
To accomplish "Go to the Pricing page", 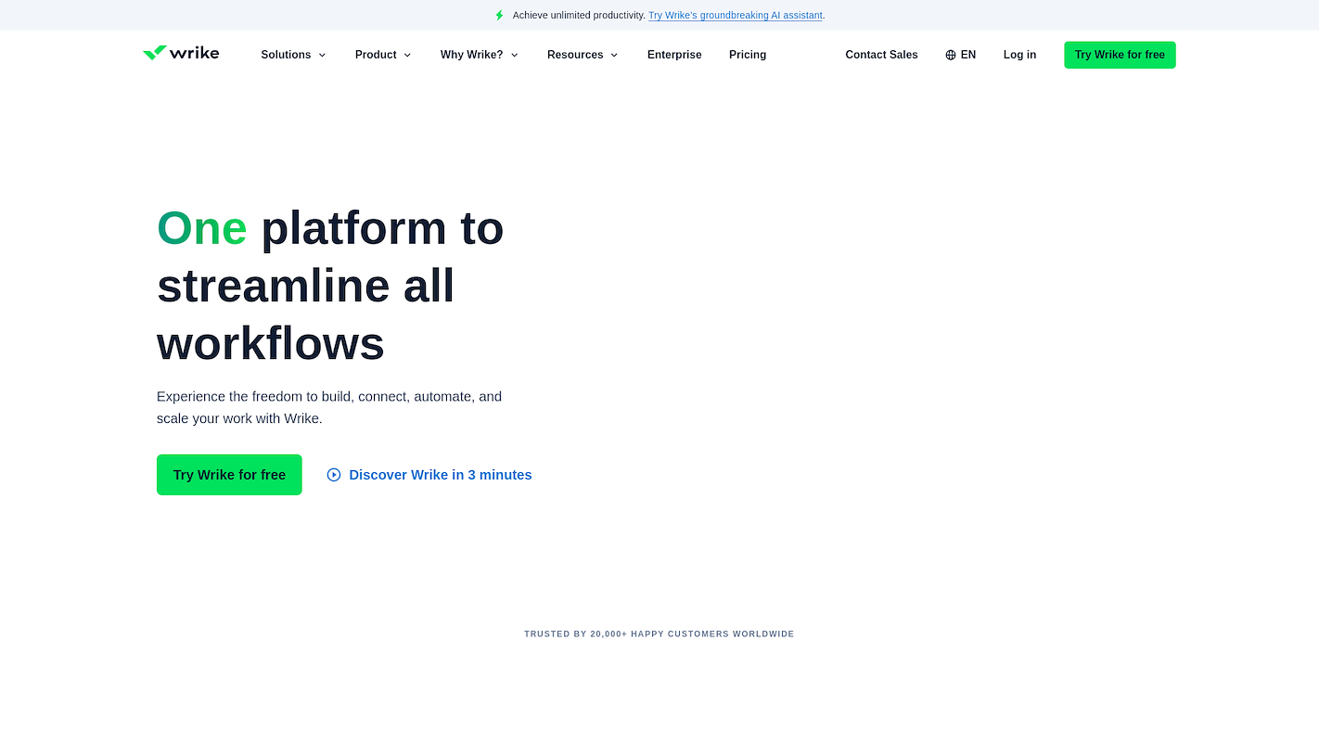I will [x=748, y=55].
